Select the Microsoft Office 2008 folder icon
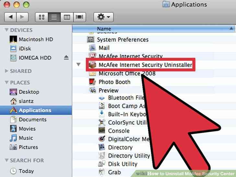Image resolution: width=236 pixels, height=177 pixels. [x=92, y=74]
